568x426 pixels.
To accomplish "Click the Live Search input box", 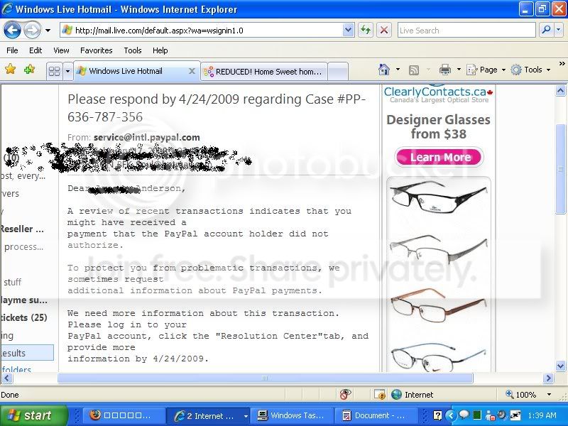I will 466,31.
